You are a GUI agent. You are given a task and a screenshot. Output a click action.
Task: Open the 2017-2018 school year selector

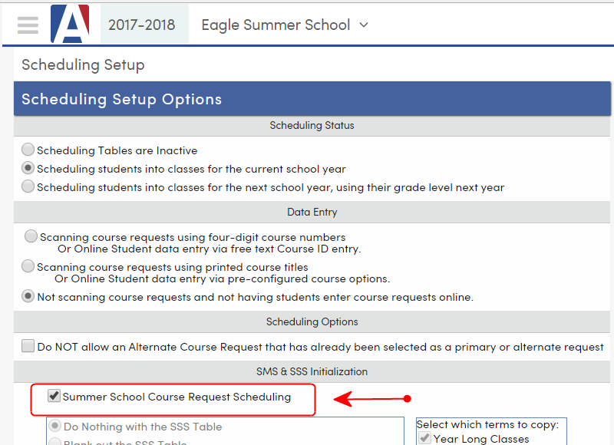tap(143, 24)
